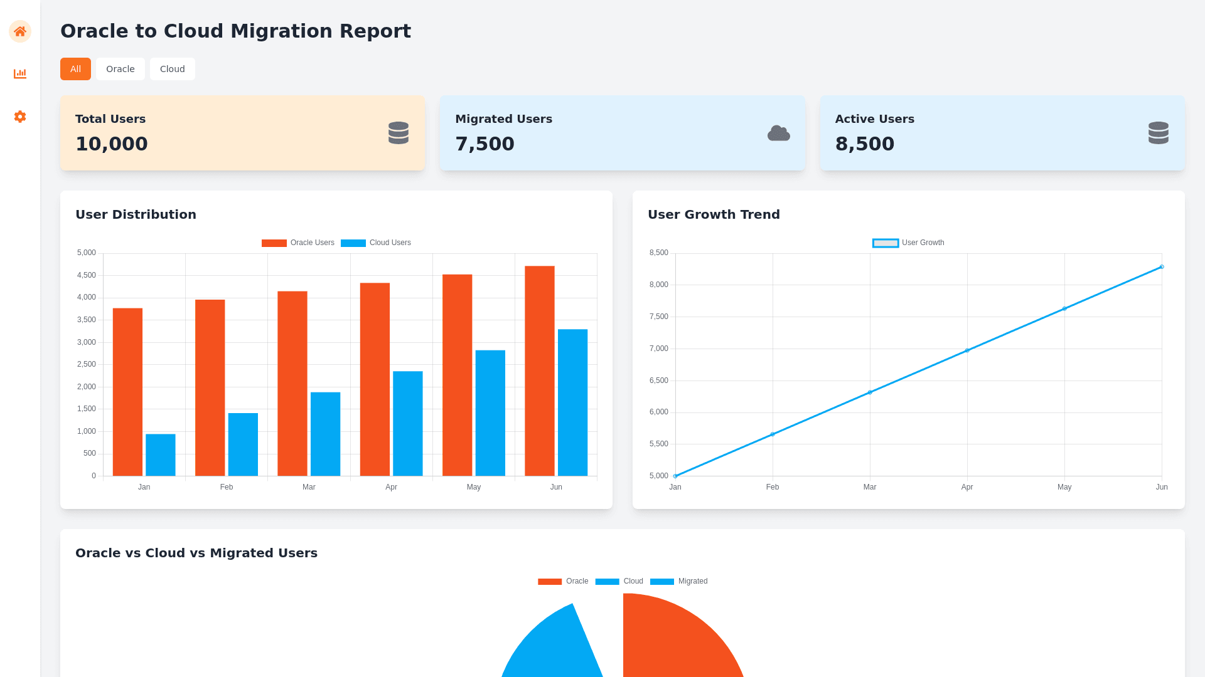Click the home icon in the sidebar
Screen dimensions: 1205x677
point(20,31)
